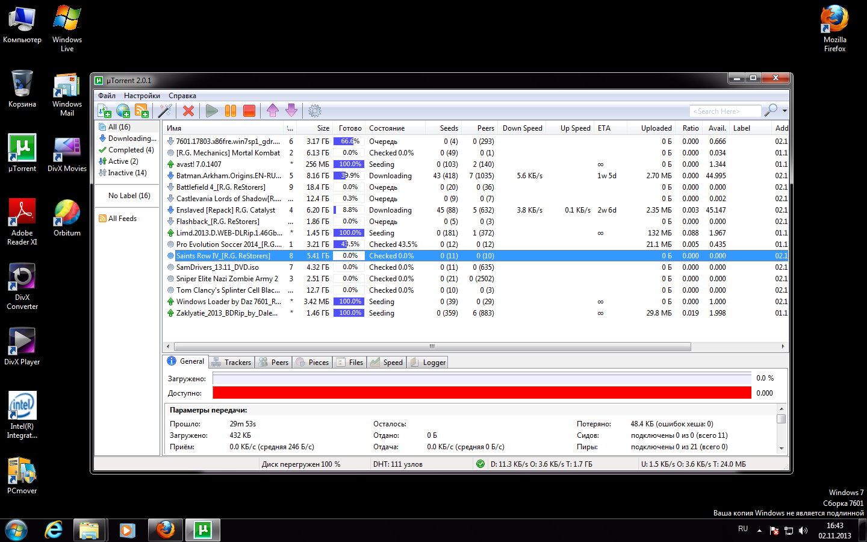Click Диск перегружен 100 % status
The width and height of the screenshot is (867, 542).
pos(301,464)
